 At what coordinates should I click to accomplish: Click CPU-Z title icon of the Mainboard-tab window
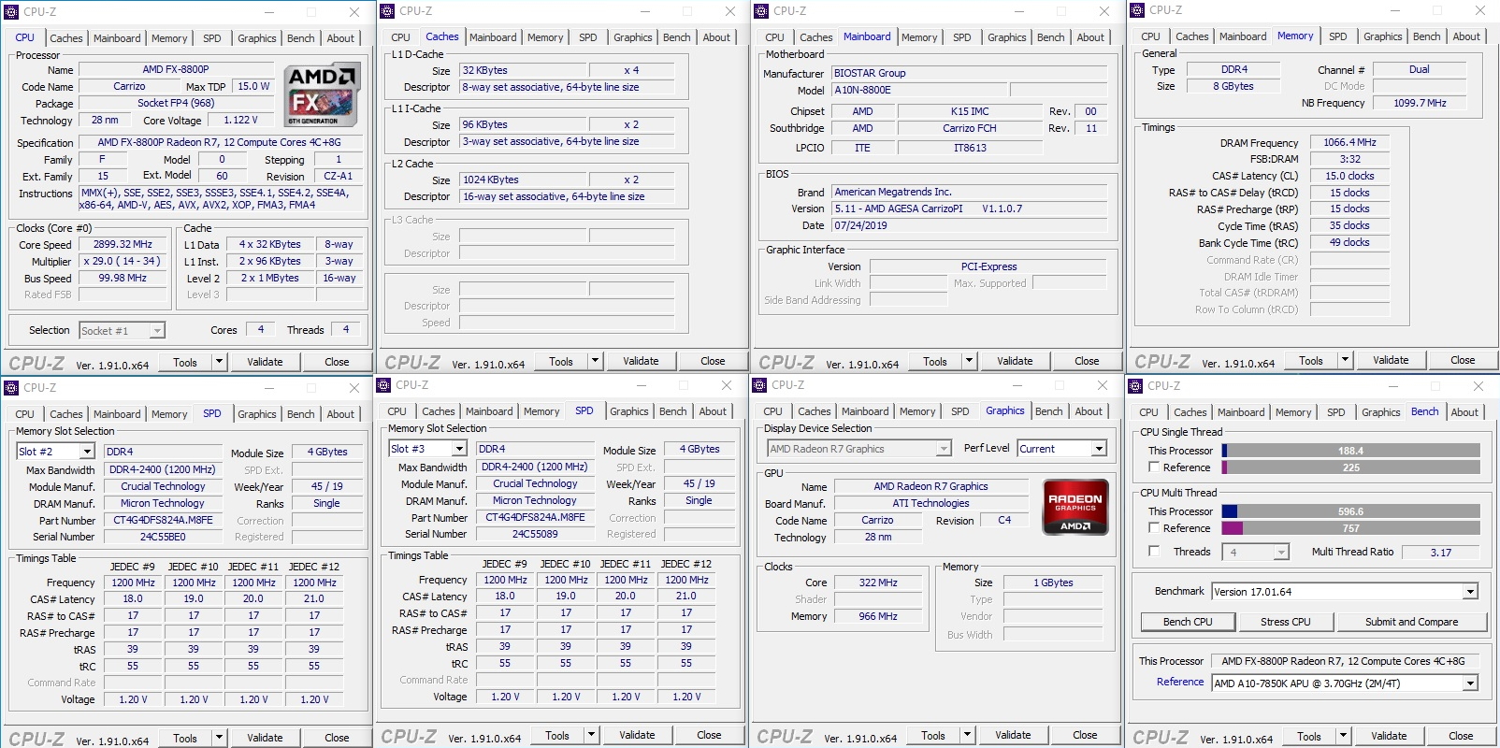[x=761, y=11]
